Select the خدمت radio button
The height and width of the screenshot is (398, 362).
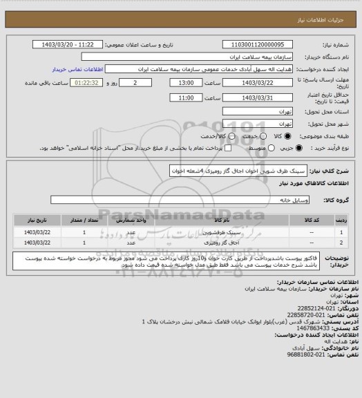point(263,136)
